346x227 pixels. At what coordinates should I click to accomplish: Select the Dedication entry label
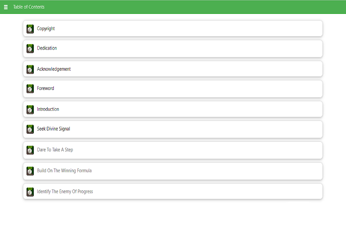[47, 48]
